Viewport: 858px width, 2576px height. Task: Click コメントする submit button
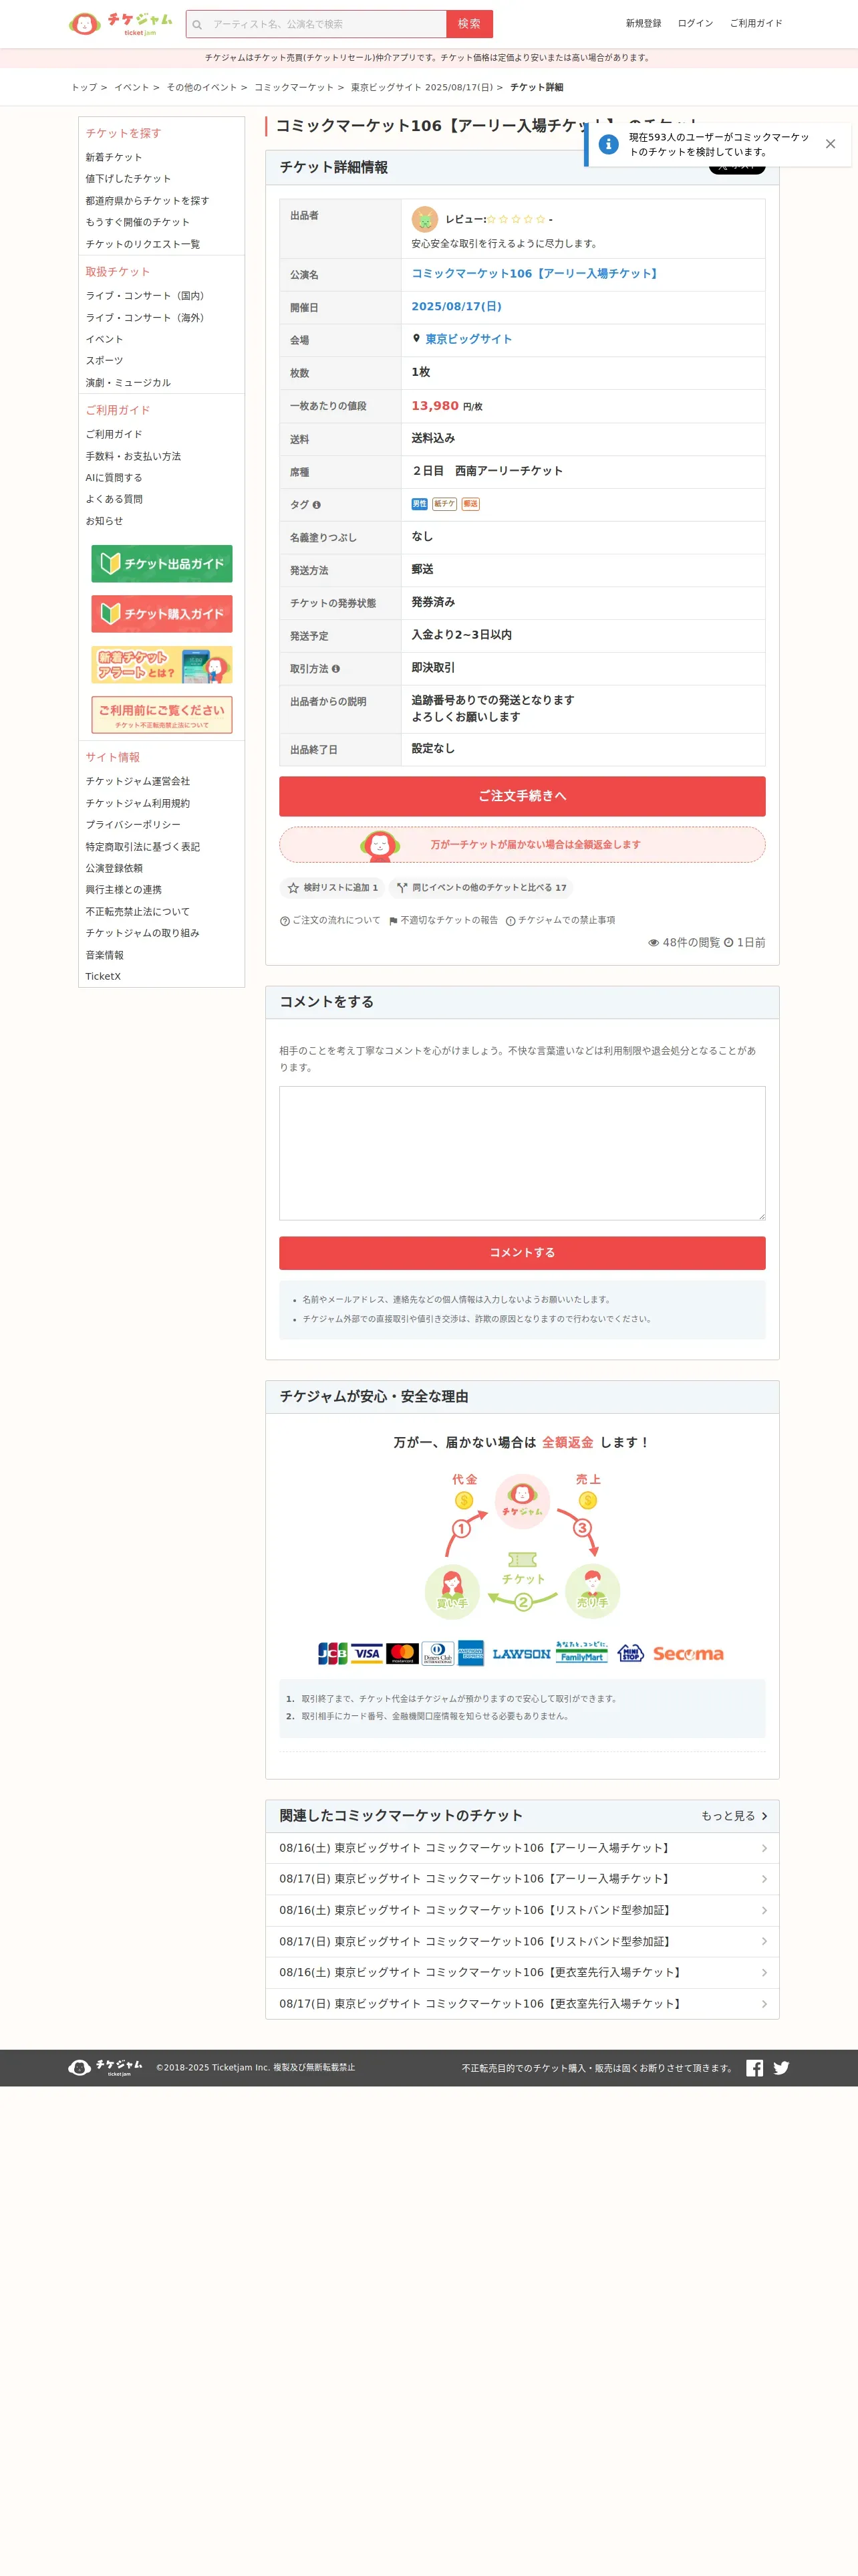click(523, 1254)
